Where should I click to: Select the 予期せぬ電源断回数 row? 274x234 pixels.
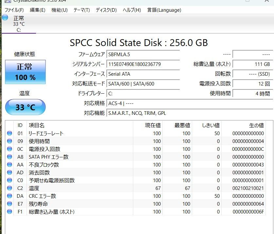(136, 180)
